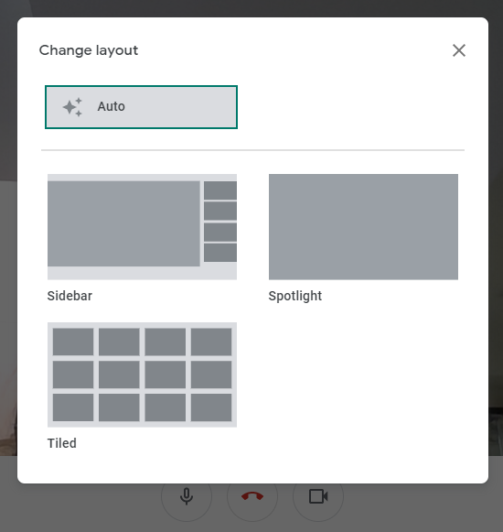Click large main pane in Sidebar preview

(123, 223)
